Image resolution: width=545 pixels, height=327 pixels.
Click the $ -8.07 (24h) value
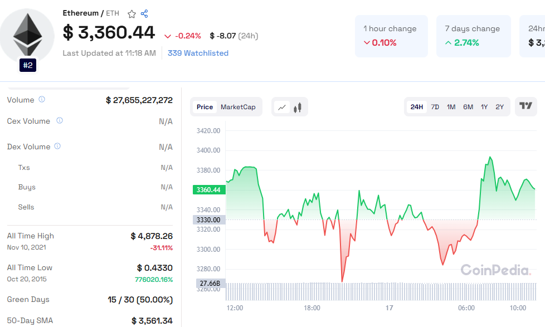point(234,36)
